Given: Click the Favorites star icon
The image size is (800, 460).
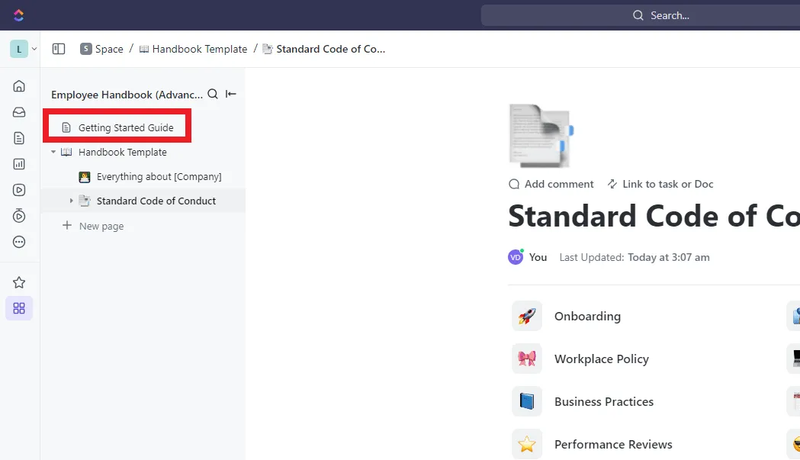Looking at the screenshot, I should (19, 282).
